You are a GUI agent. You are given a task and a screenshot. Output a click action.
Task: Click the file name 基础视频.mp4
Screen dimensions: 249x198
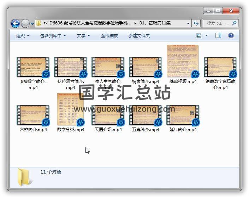(183, 81)
